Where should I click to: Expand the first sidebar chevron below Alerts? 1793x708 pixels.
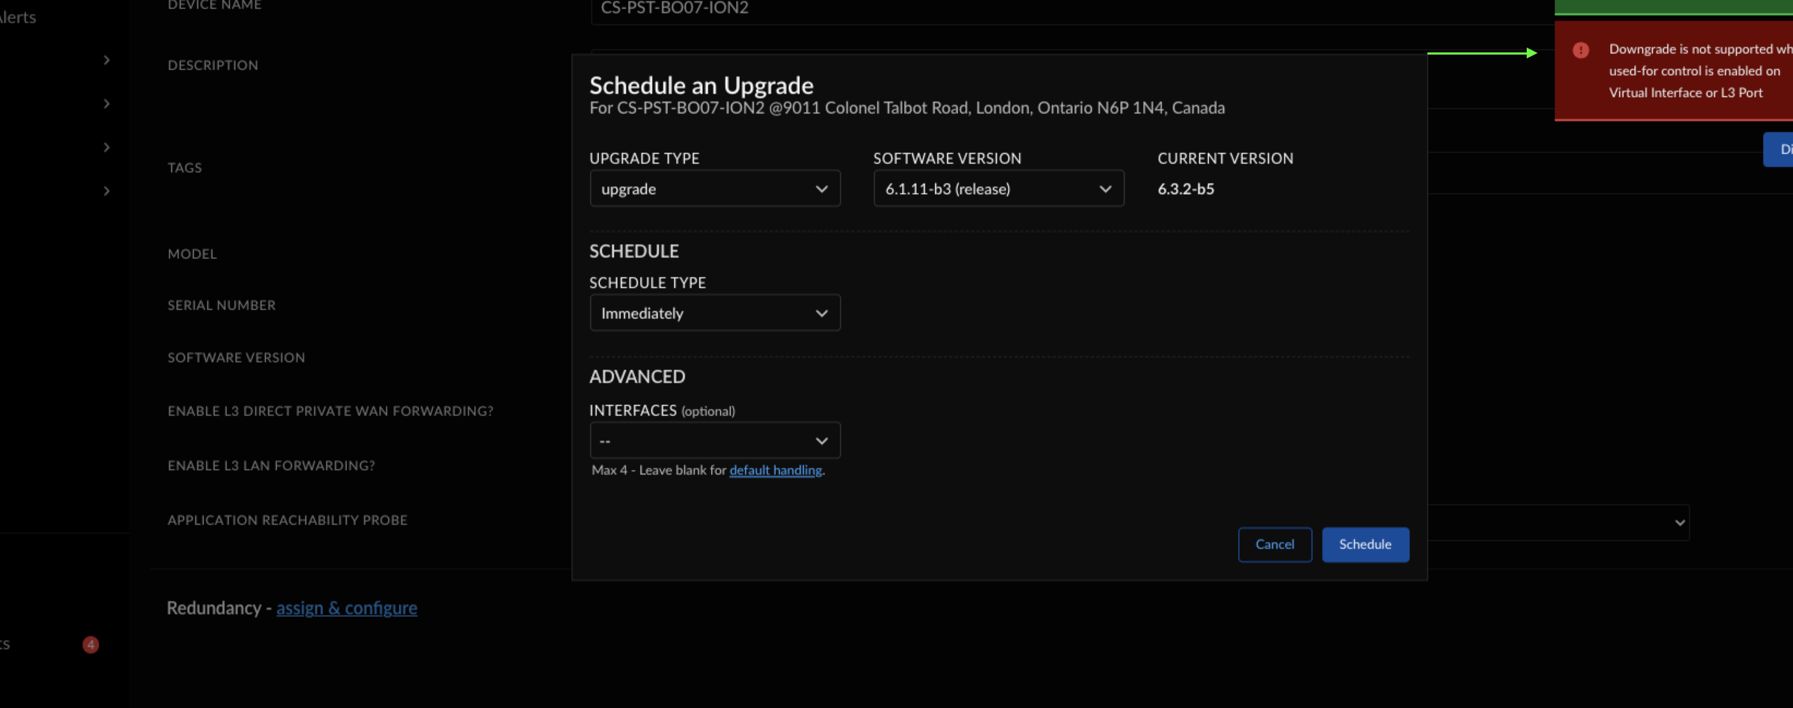click(106, 61)
